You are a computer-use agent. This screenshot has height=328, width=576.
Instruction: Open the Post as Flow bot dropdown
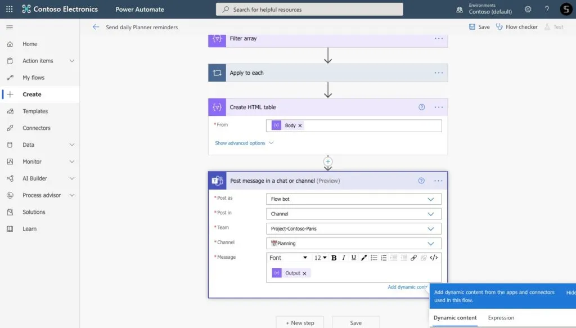354,199
